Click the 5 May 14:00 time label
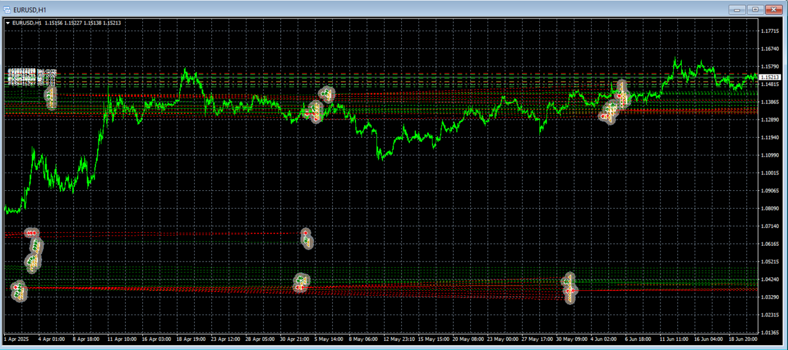788x350 pixels. click(329, 338)
